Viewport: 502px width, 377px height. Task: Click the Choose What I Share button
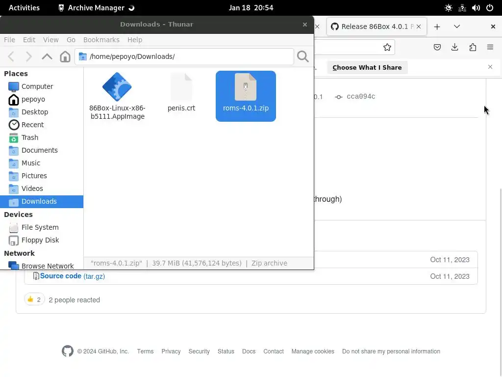(x=367, y=68)
